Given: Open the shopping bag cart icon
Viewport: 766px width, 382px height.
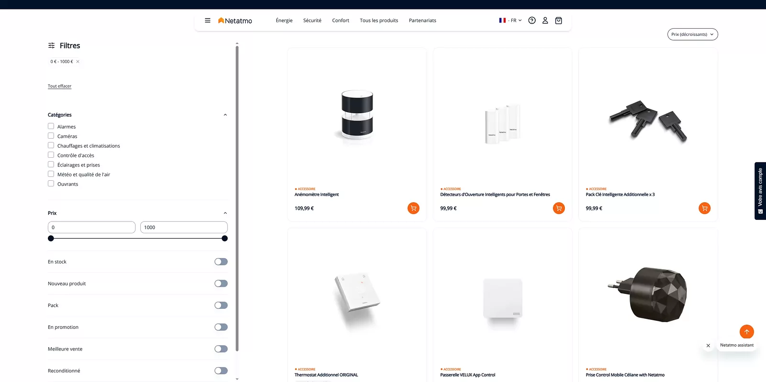Looking at the screenshot, I should tap(558, 21).
